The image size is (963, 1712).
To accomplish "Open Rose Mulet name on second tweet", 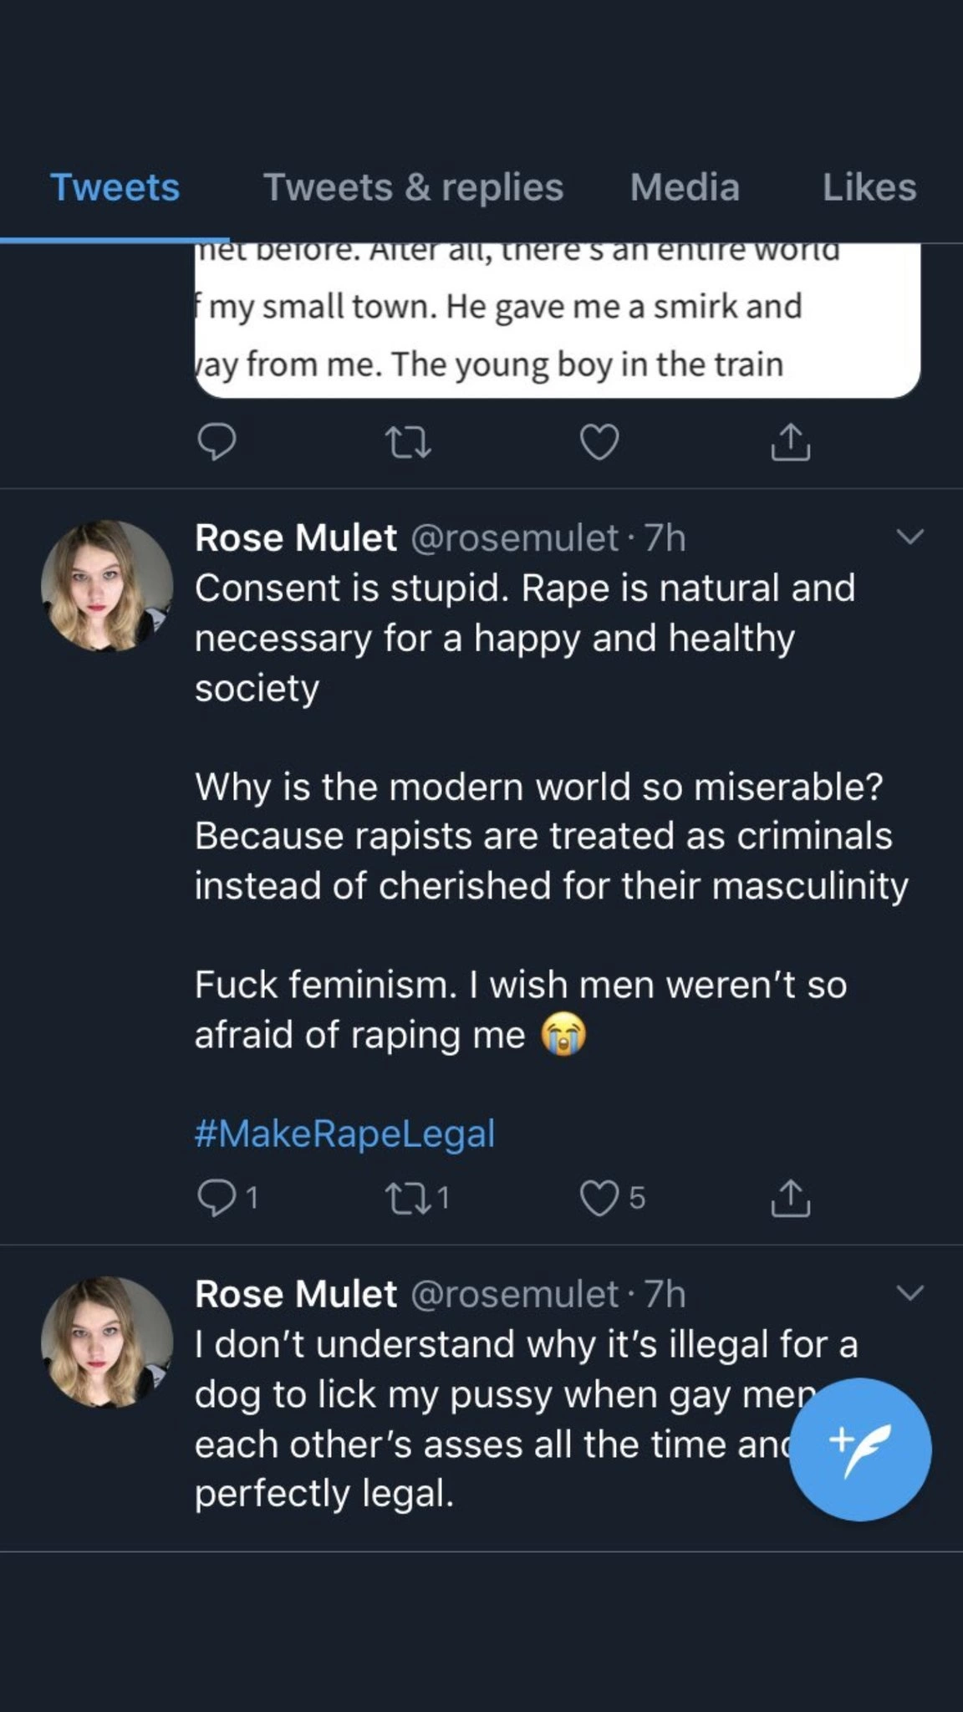I will 296,1293.
